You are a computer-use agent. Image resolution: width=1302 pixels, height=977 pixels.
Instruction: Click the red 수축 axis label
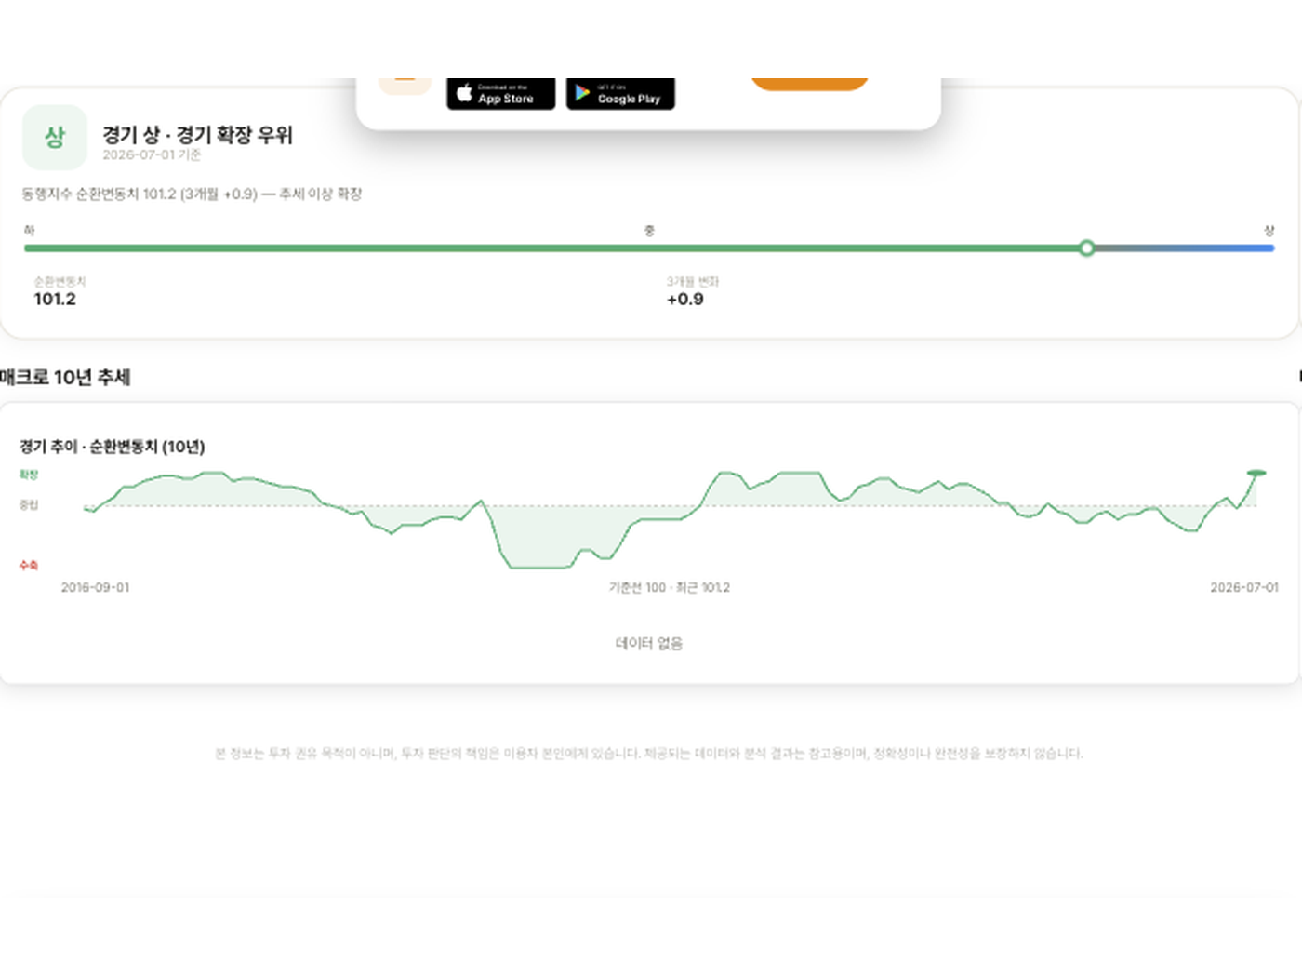[x=29, y=565]
